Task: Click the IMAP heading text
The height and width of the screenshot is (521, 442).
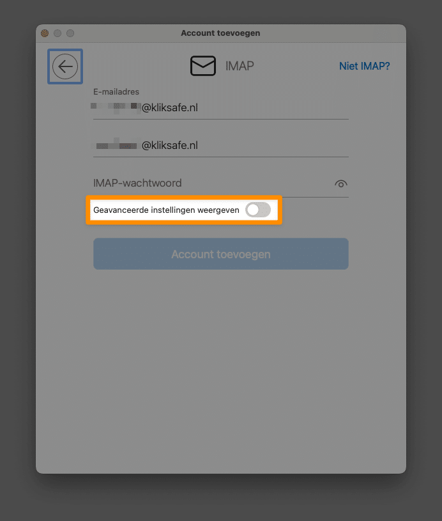Action: tap(240, 66)
